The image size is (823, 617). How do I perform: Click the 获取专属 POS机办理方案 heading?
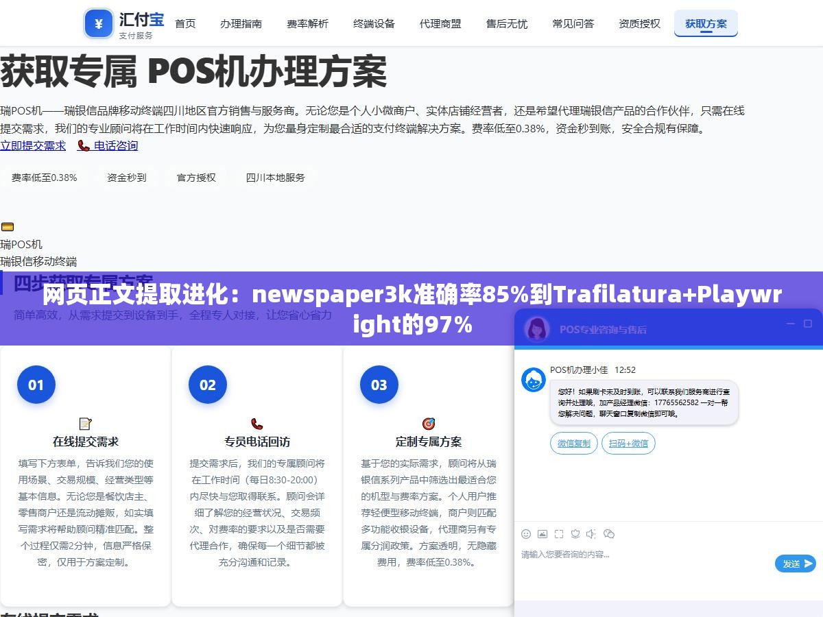click(193, 71)
